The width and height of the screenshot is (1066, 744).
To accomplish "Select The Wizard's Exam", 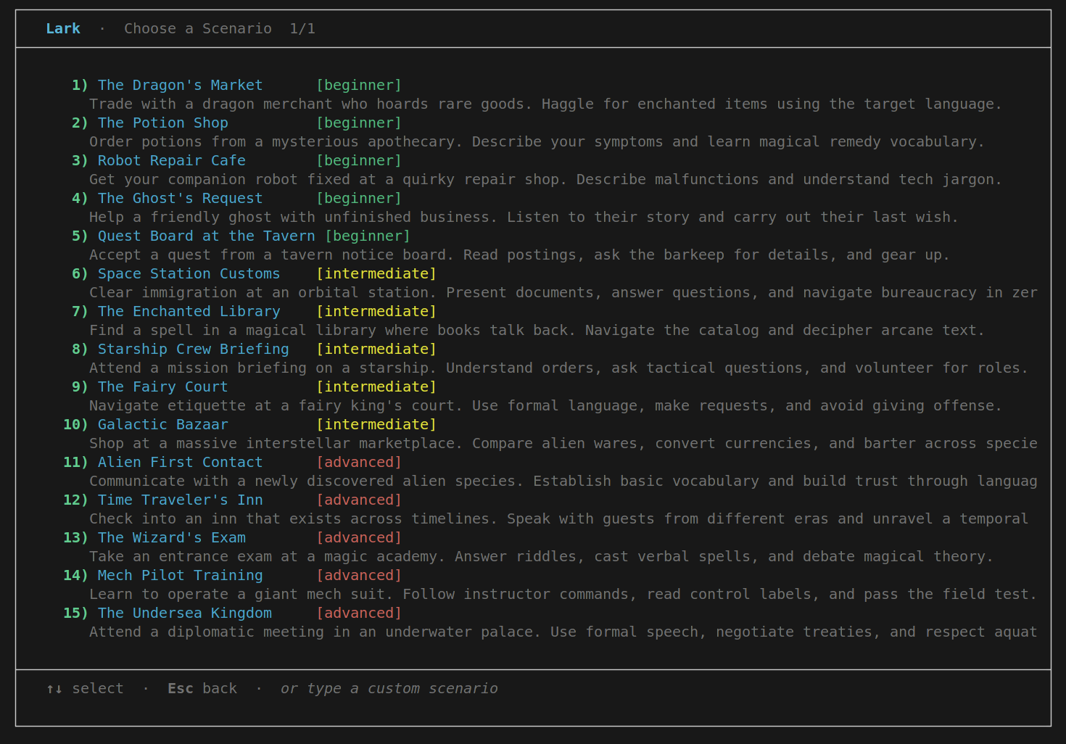I will 171,537.
